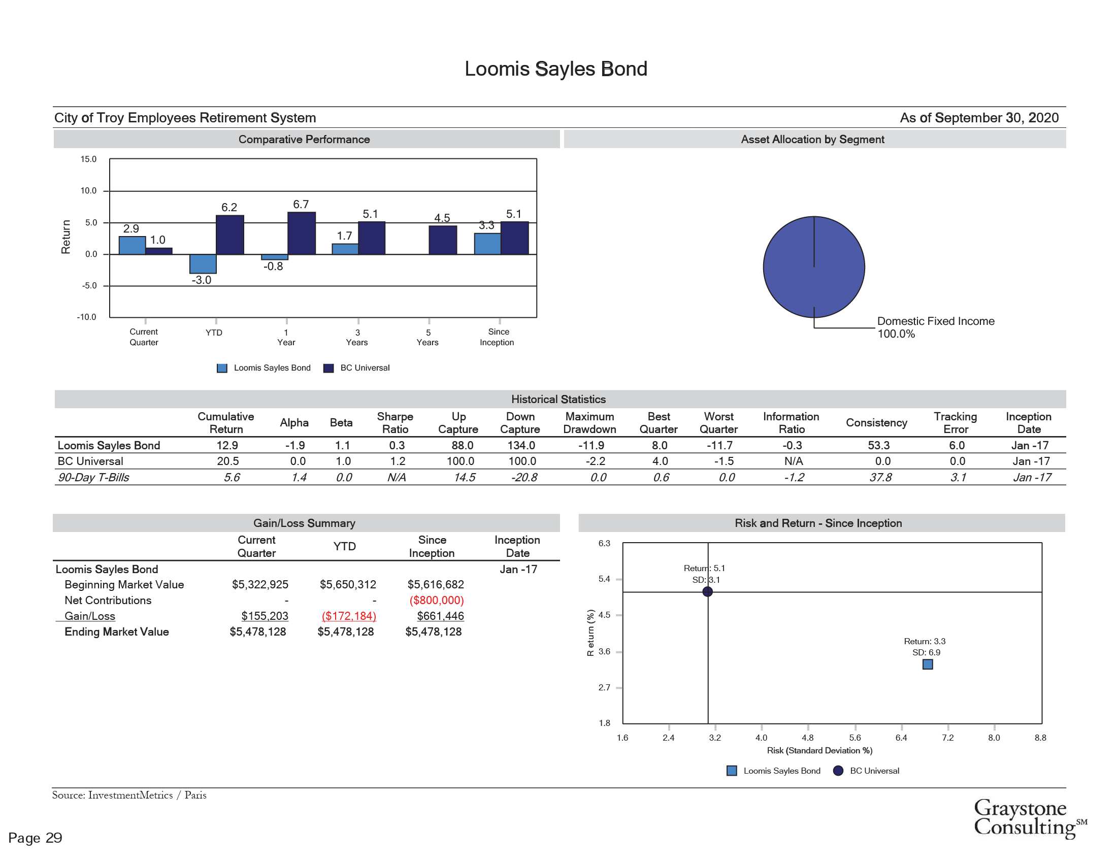Click the BC Universal circle in scatter legend
The image size is (1117, 863).
pos(838,771)
